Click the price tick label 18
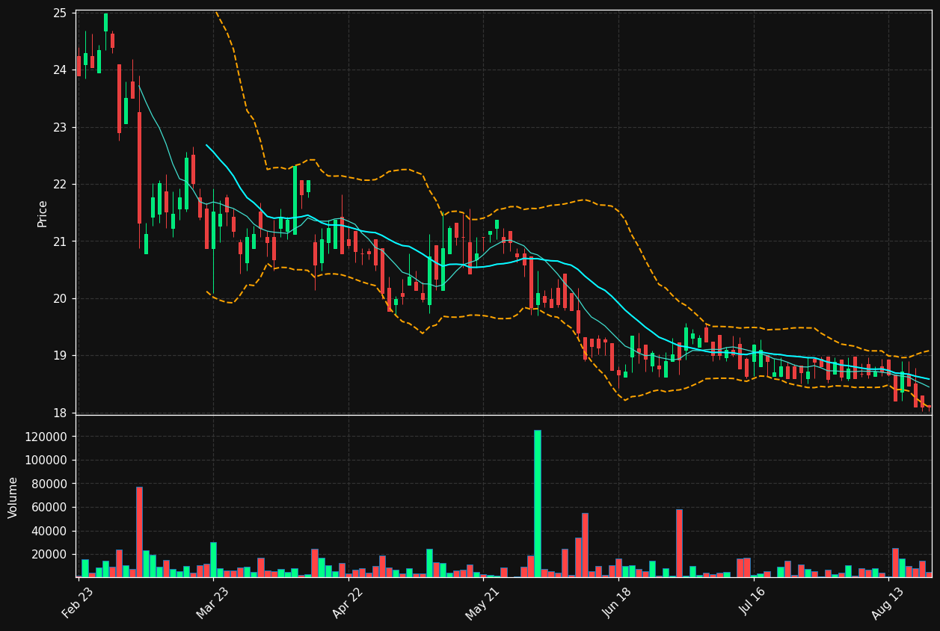The width and height of the screenshot is (940, 631). [60, 413]
